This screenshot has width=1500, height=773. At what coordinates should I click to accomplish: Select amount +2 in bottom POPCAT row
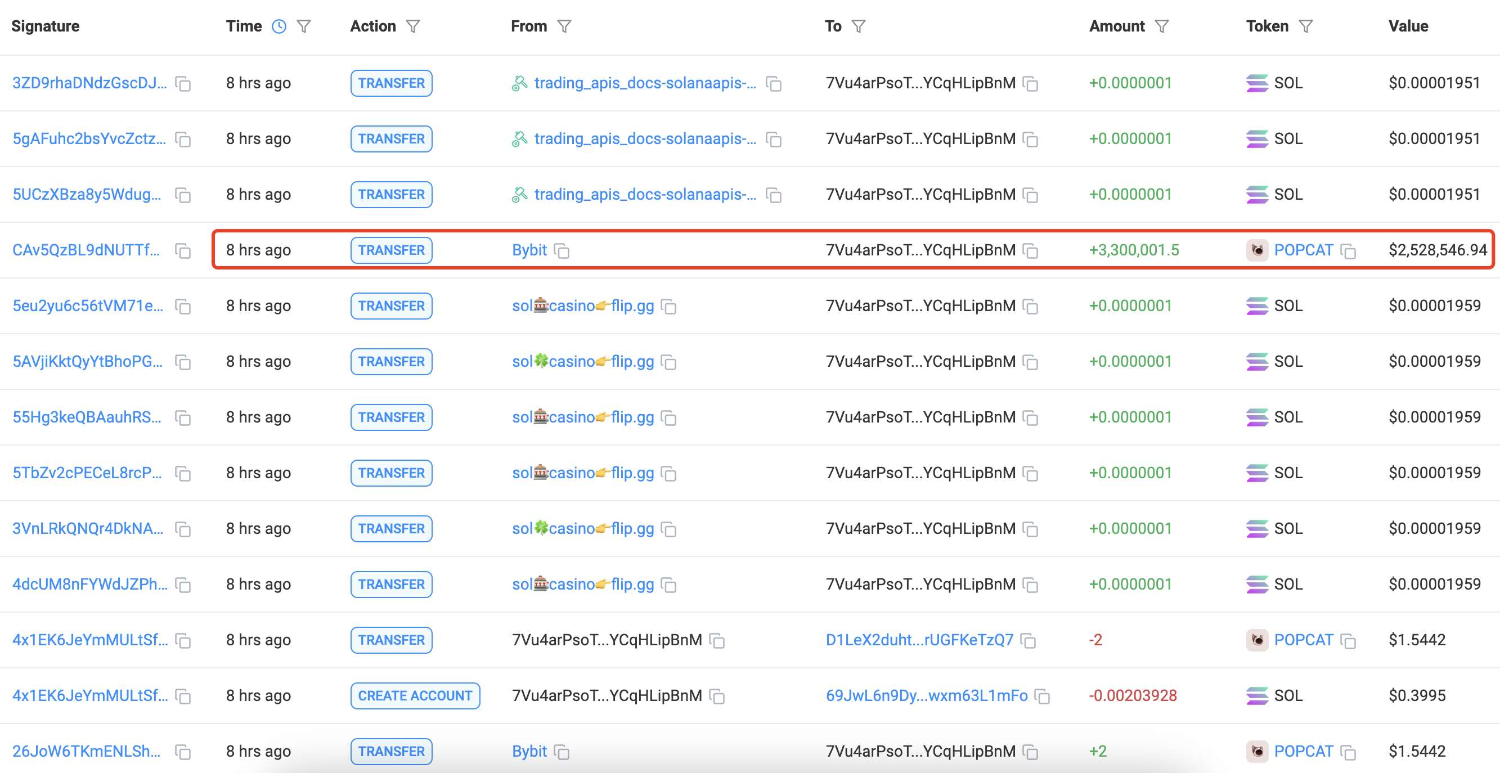[x=1098, y=752]
